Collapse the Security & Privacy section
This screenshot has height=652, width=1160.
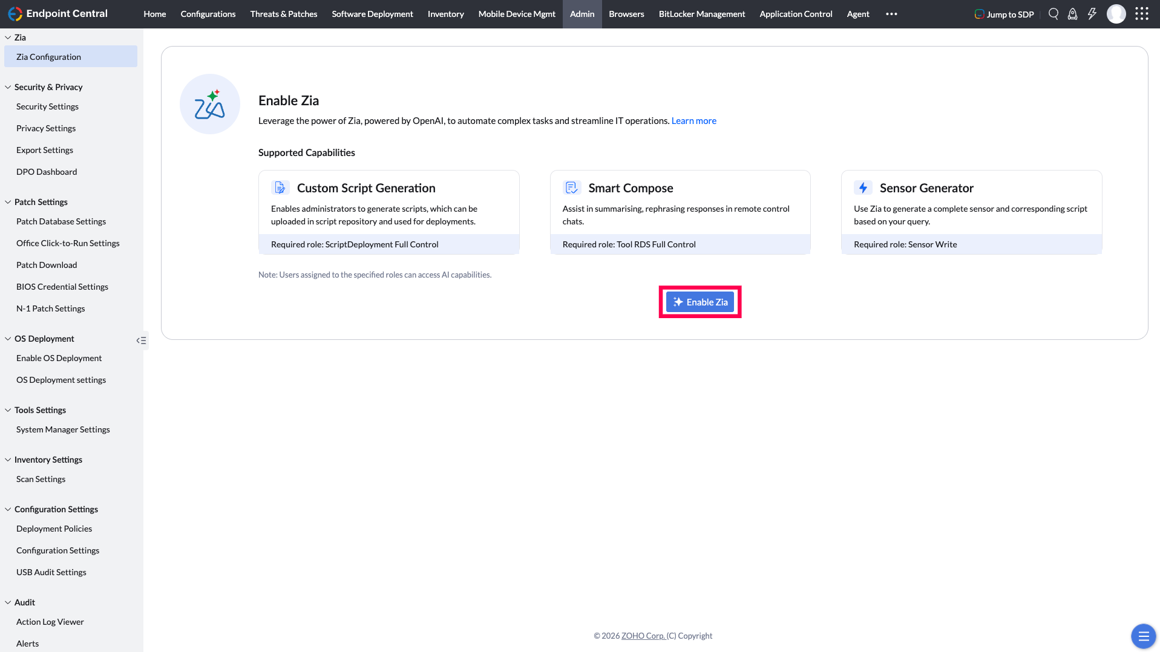pyautogui.click(x=8, y=87)
